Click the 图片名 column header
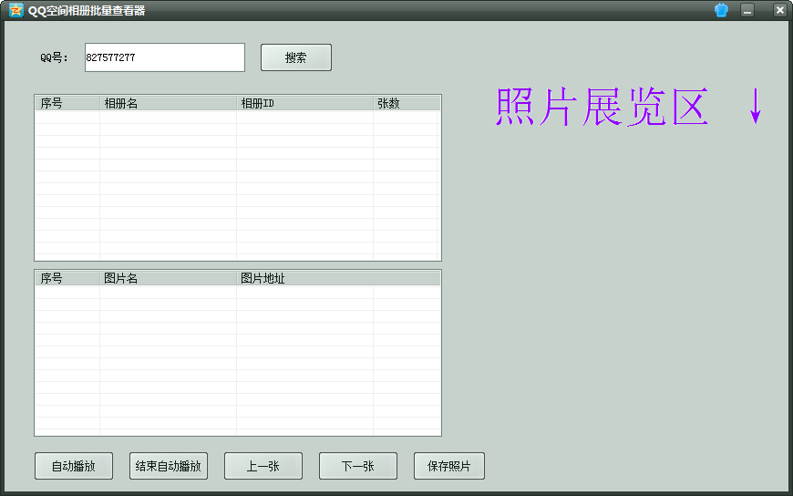The height and width of the screenshot is (496, 793). pos(168,278)
